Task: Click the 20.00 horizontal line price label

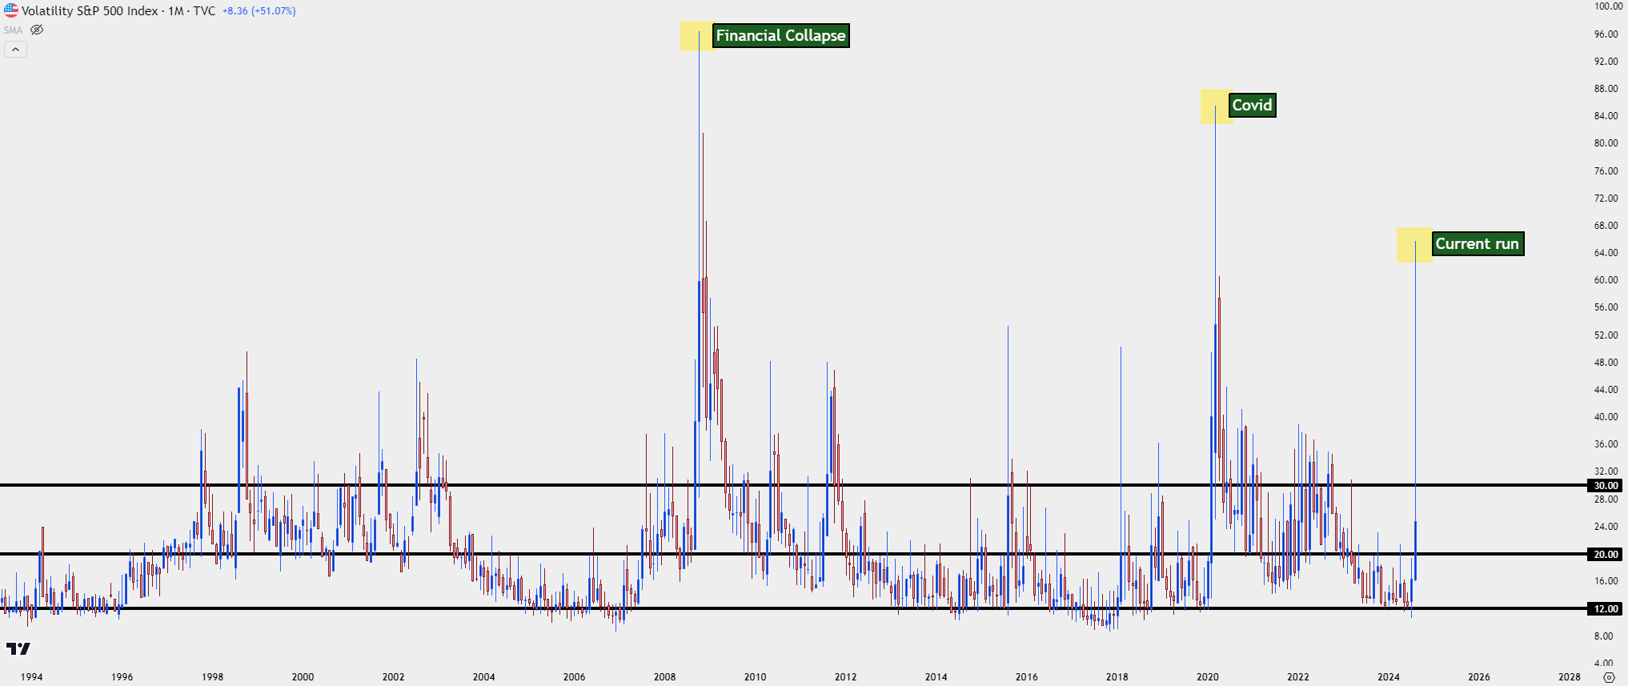Action: click(1606, 554)
